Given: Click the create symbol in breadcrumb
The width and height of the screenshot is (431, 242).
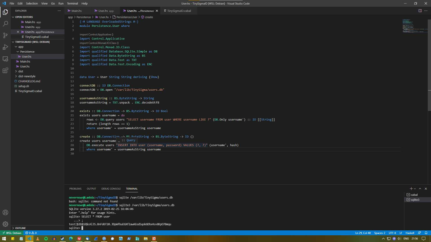Looking at the screenshot, I should pyautogui.click(x=149, y=17).
